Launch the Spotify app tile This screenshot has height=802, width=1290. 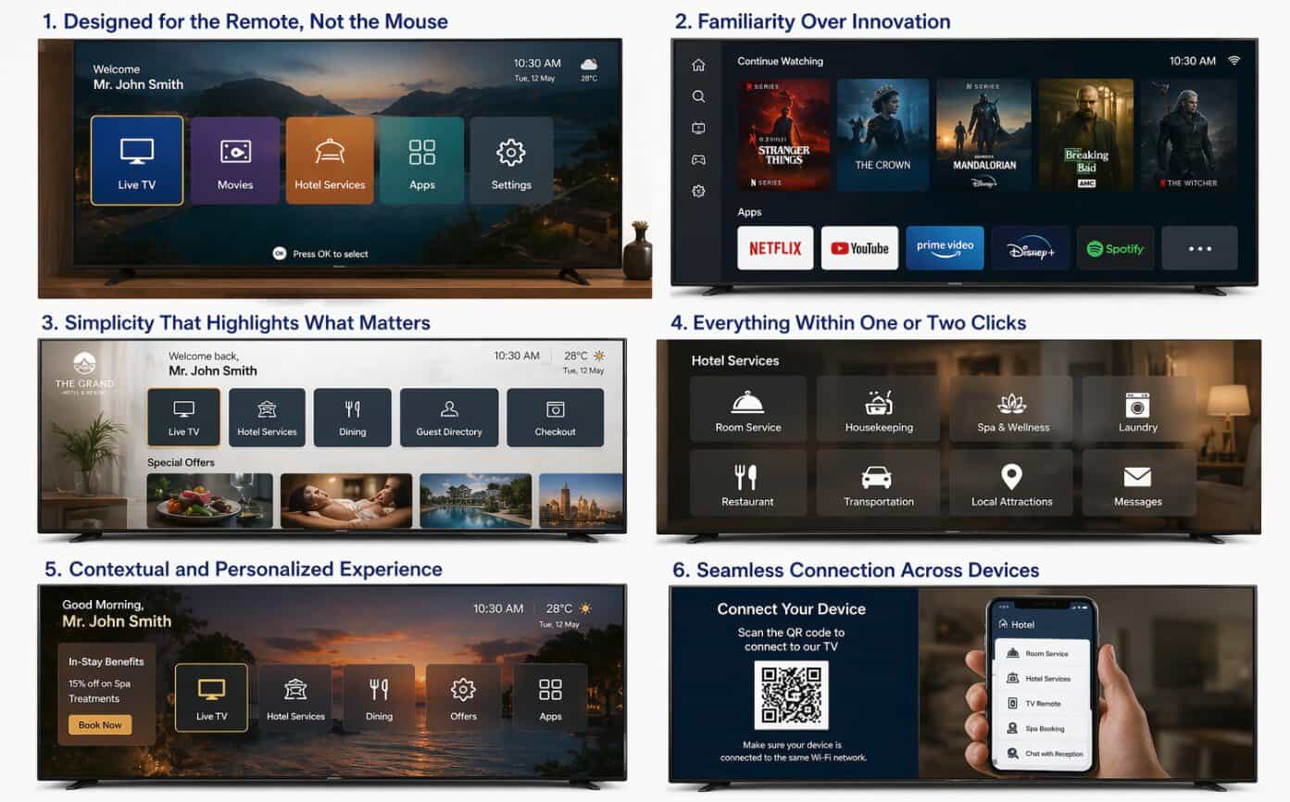[x=1115, y=248]
